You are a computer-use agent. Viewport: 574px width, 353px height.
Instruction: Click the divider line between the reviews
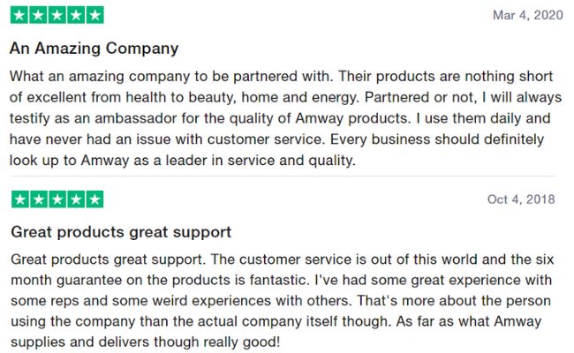tap(283, 176)
